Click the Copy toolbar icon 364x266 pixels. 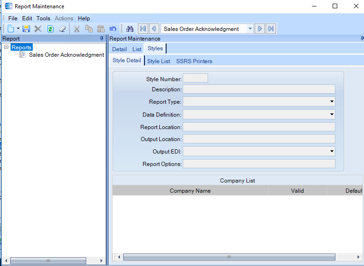coord(89,29)
